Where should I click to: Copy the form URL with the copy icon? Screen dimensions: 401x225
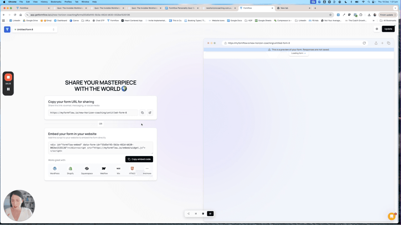coord(142,113)
